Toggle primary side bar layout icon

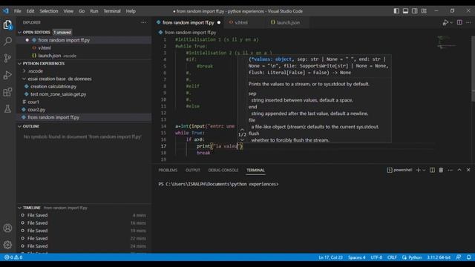tap(396, 11)
